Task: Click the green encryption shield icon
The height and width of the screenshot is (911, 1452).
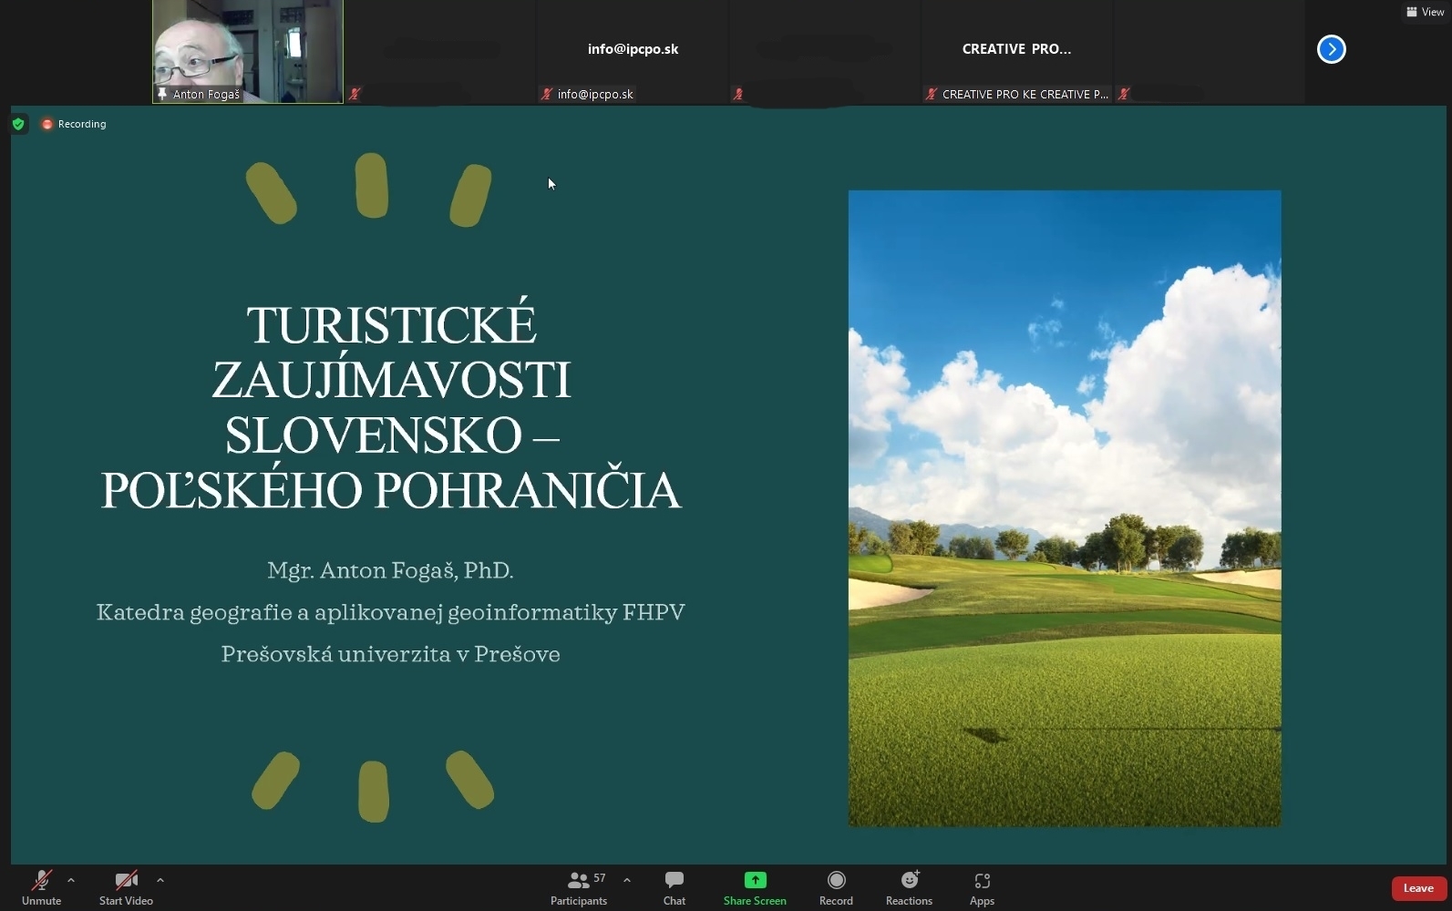Action: (18, 124)
